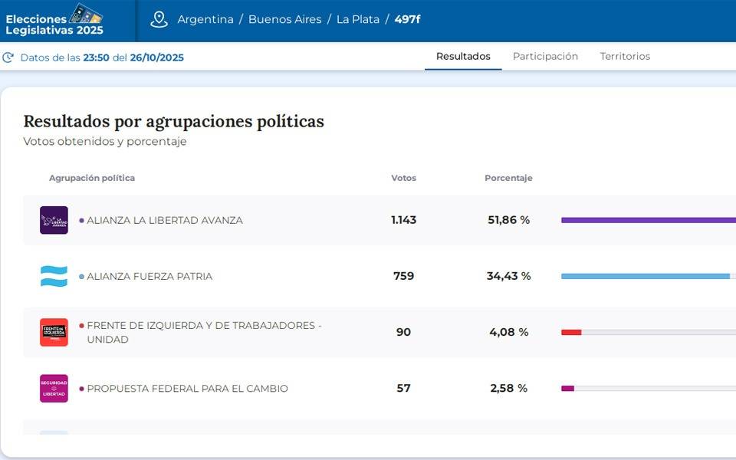The width and height of the screenshot is (736, 460).
Task: Click La Libertad Avanza party logo
Action: click(x=54, y=220)
